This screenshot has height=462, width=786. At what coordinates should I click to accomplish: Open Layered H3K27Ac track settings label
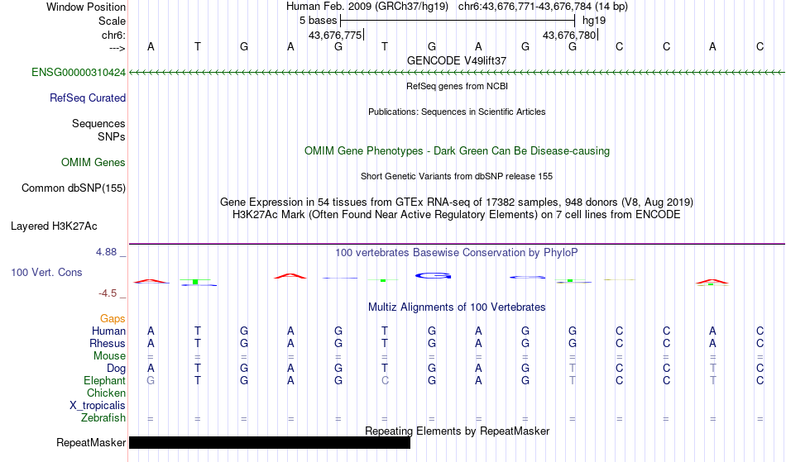(x=54, y=226)
